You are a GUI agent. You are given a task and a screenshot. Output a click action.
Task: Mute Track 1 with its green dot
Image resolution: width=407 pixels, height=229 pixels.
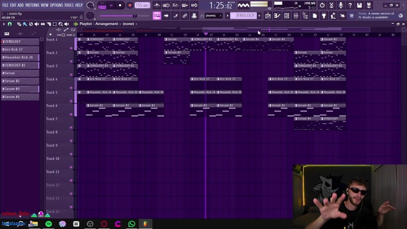point(71,48)
